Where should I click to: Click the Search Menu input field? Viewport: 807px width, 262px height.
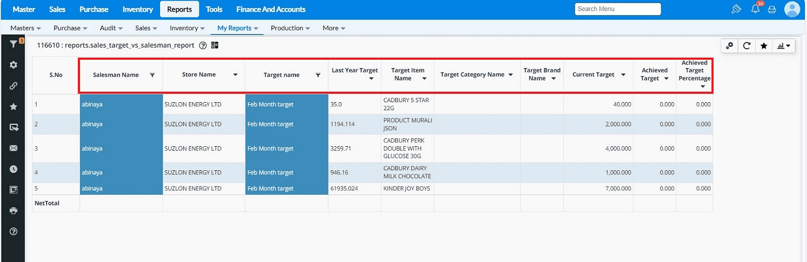[x=618, y=9]
